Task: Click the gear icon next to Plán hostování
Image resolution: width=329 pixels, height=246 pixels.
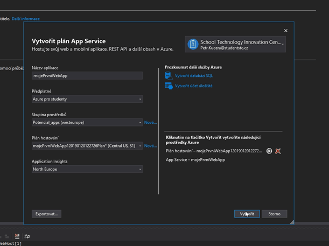Action: (x=269, y=151)
